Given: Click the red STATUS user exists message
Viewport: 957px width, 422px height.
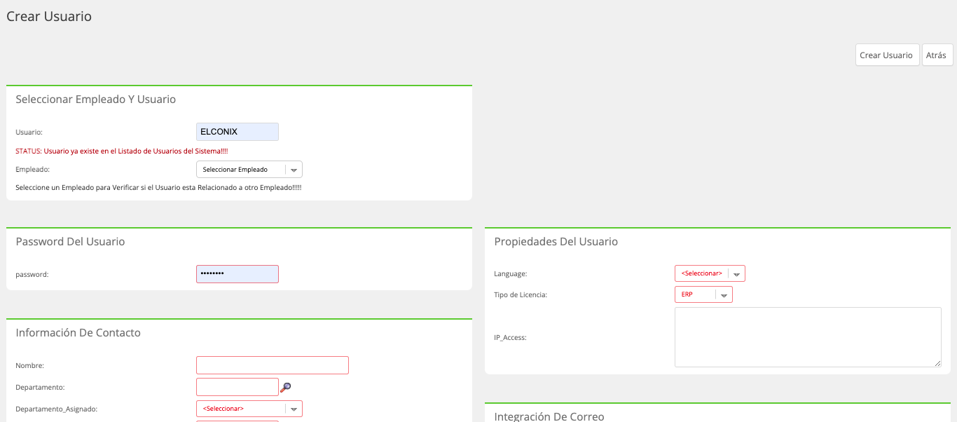Looking at the screenshot, I should [122, 151].
